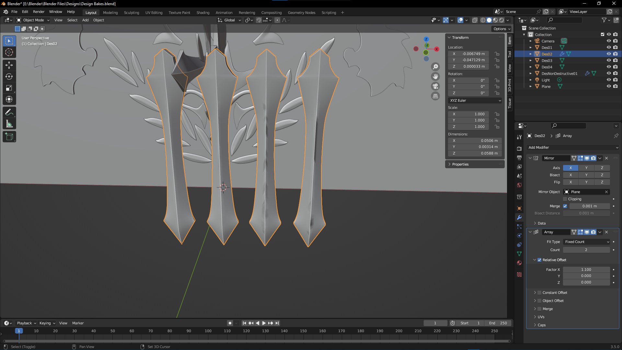
Task: Activate the Scale tool
Action: point(9,88)
